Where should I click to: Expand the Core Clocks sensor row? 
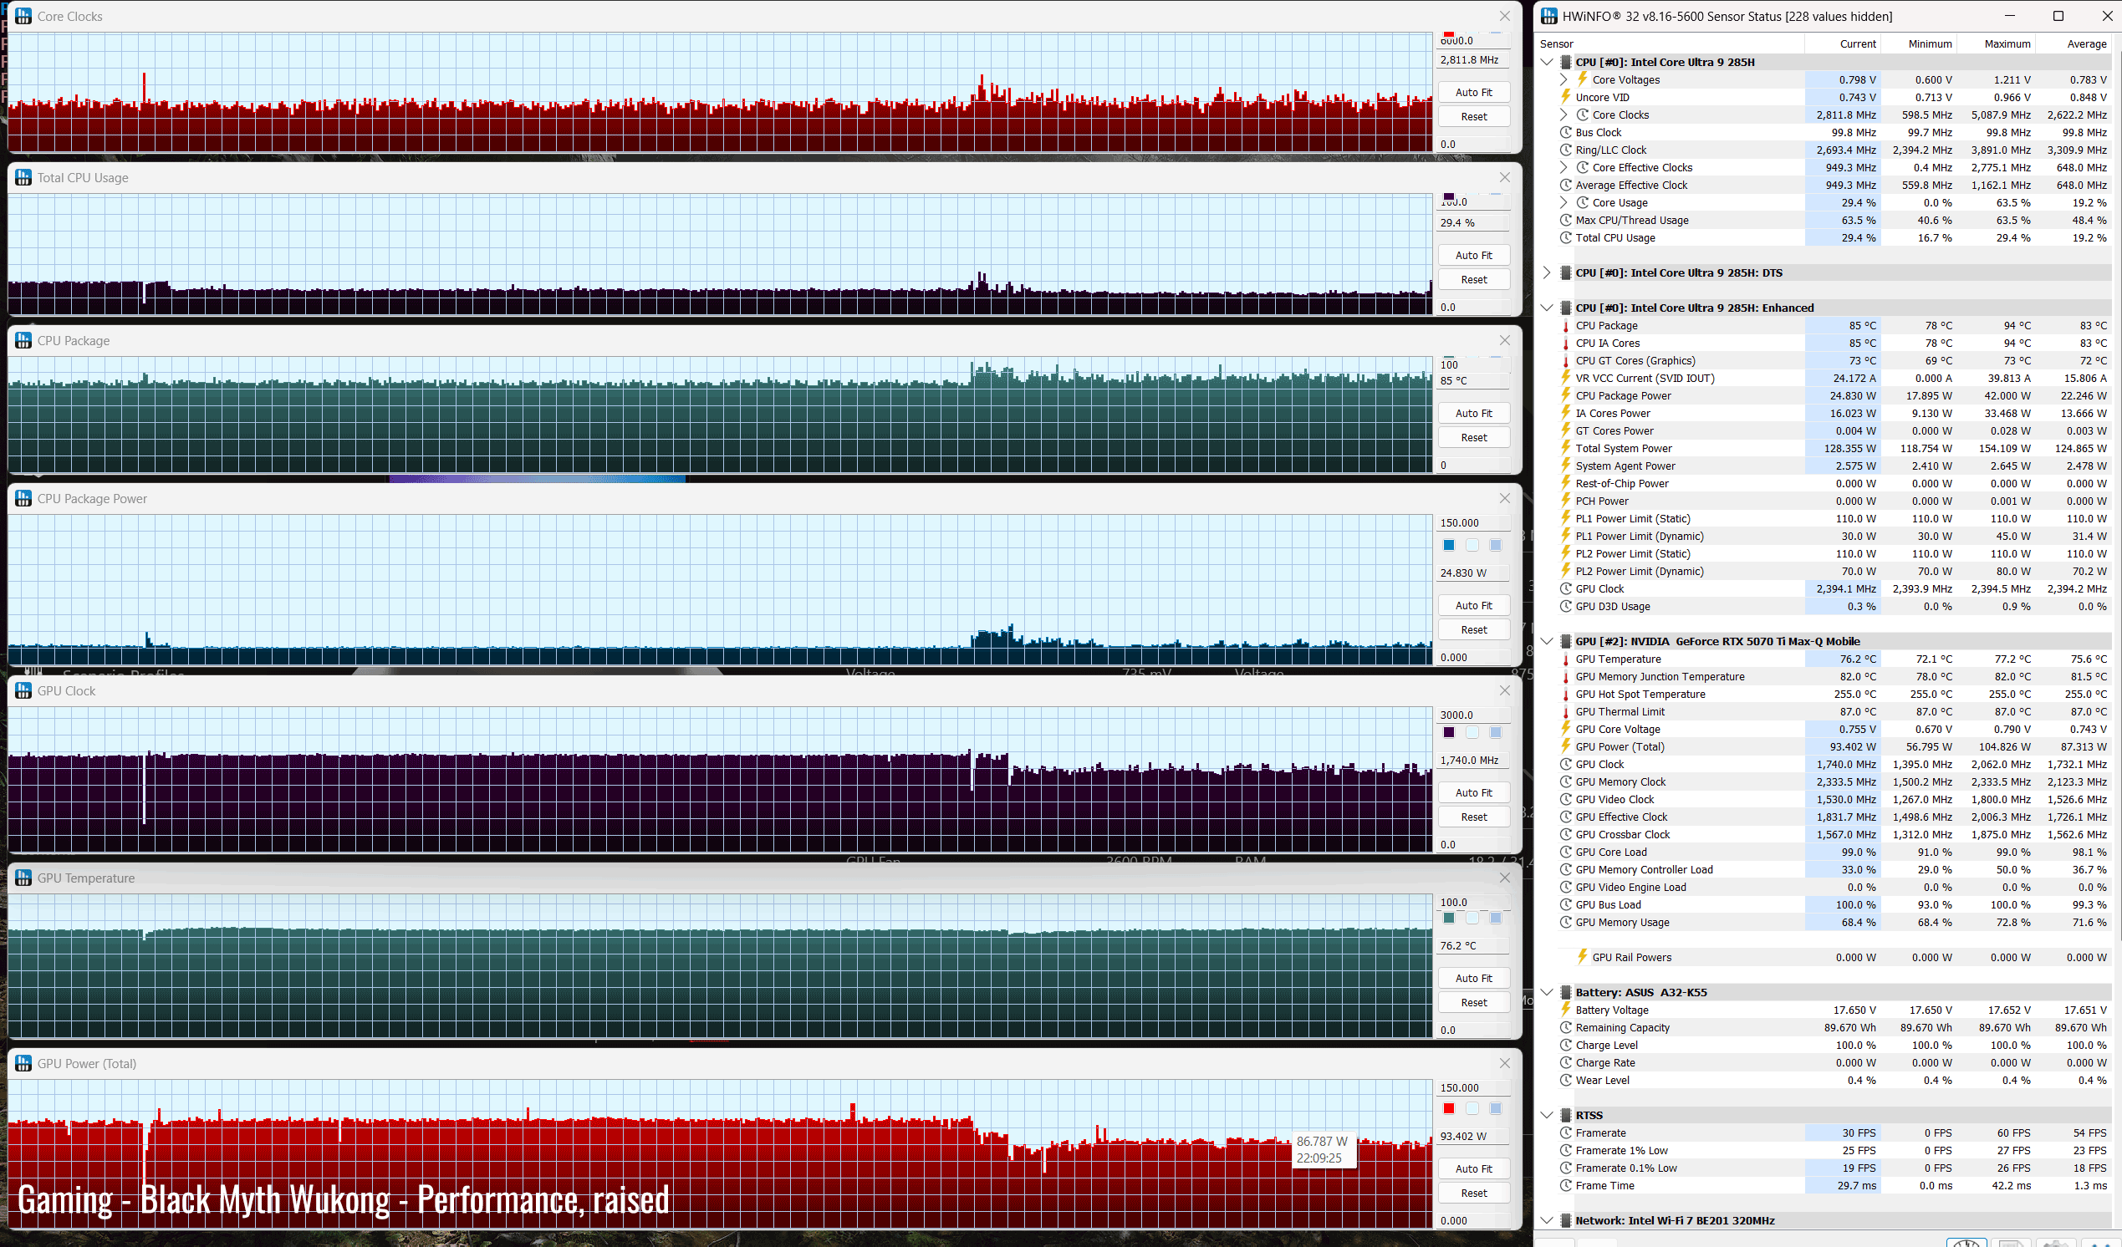1563,115
